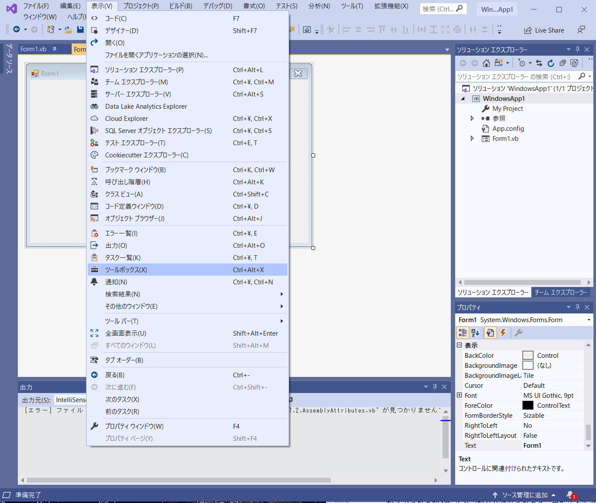Click the toolbar overflow options arrow

499,30
